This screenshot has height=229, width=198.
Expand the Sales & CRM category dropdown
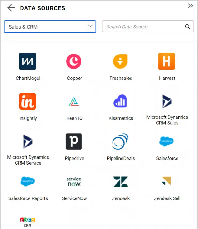50,27
